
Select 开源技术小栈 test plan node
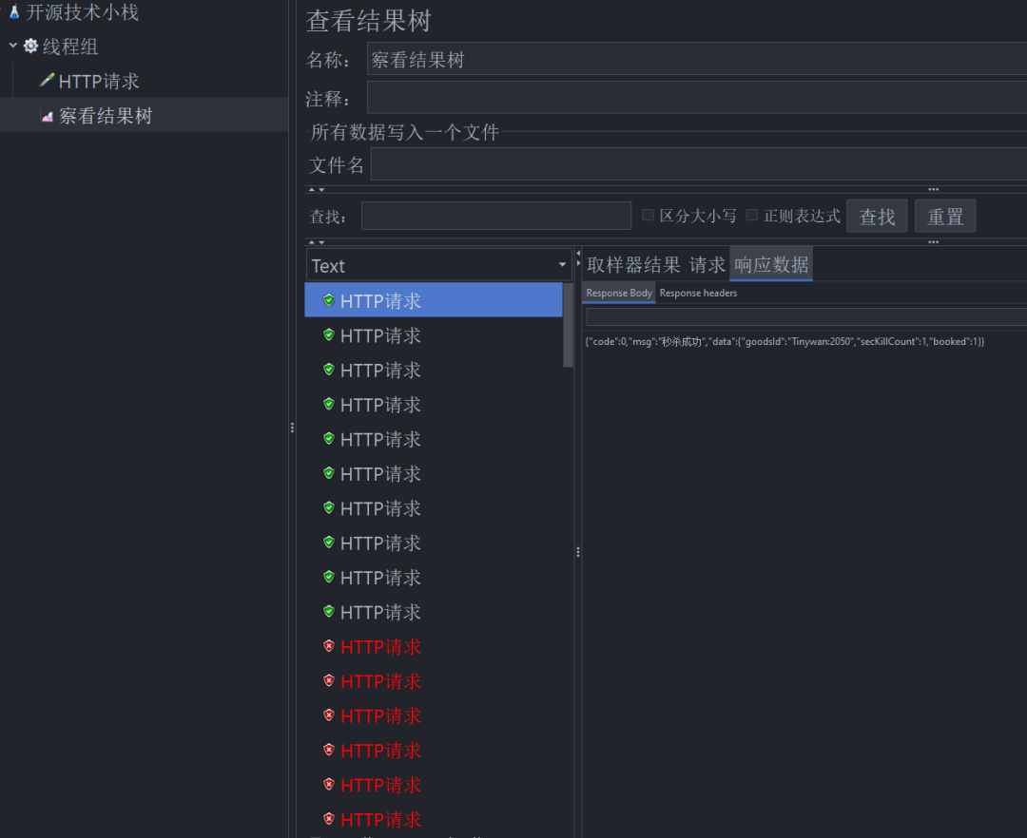82,11
